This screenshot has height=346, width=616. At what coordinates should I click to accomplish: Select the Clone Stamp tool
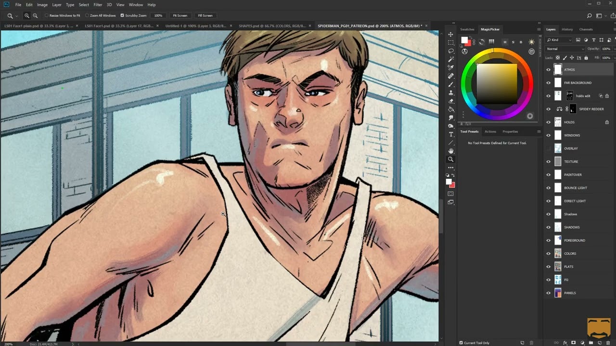(451, 93)
